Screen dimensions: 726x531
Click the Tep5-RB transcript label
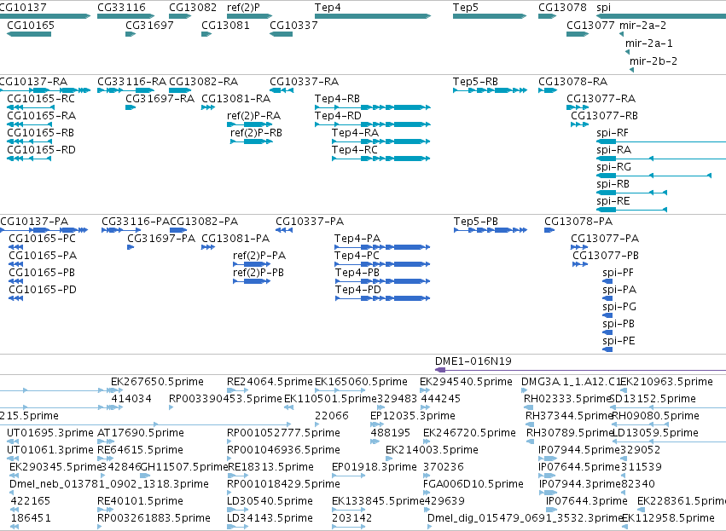[x=475, y=82]
